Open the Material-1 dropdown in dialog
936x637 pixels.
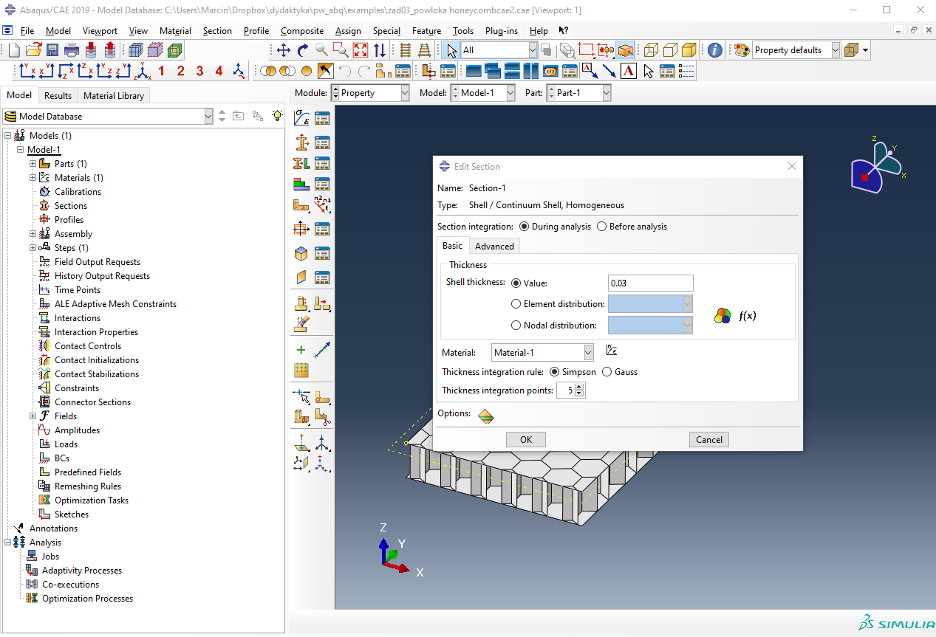tap(587, 353)
